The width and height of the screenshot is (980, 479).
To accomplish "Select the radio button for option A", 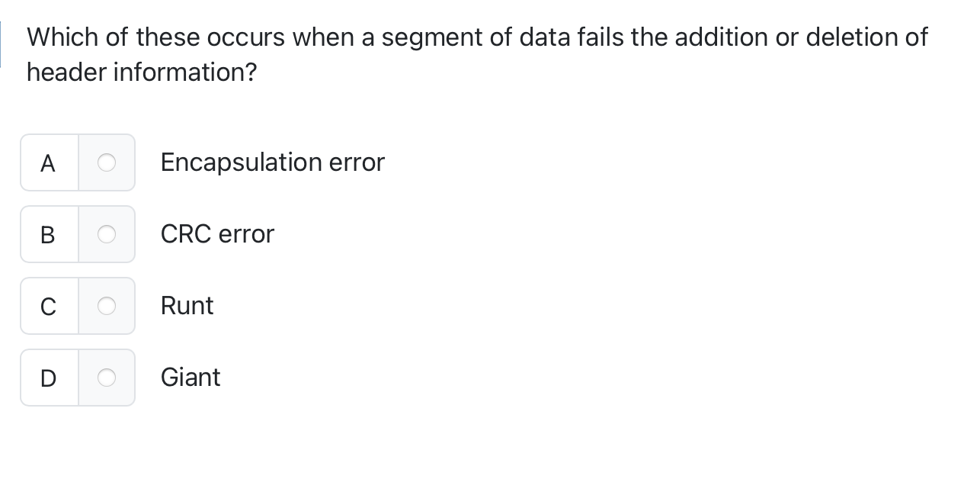I will click(107, 162).
